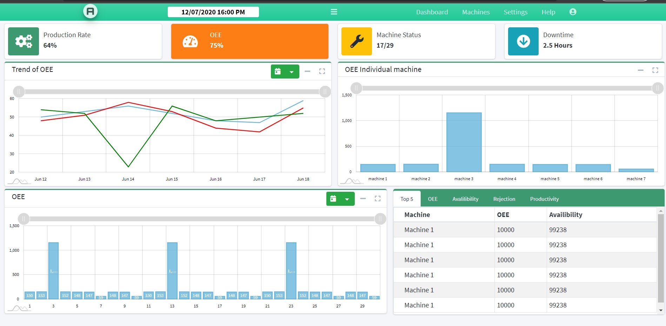Switch to the Rejection tab
This screenshot has height=326, width=666.
click(x=504, y=199)
